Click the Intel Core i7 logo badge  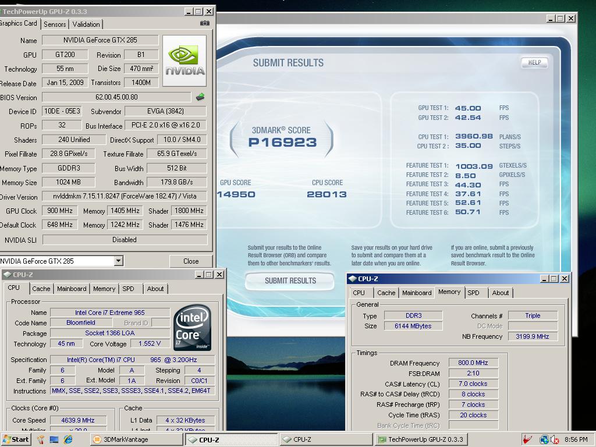coord(192,328)
